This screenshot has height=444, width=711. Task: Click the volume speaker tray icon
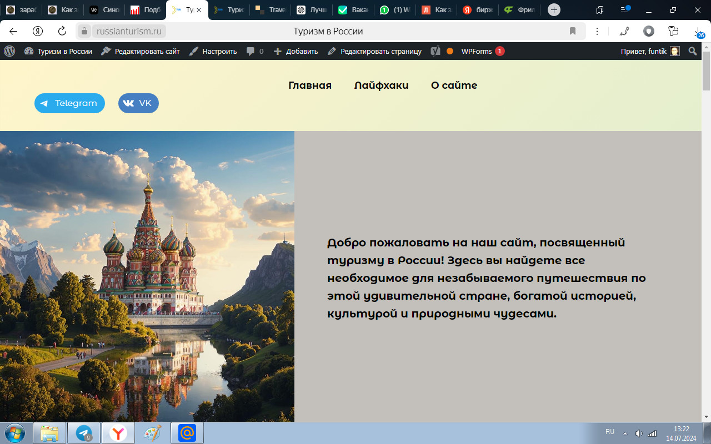pyautogui.click(x=639, y=433)
